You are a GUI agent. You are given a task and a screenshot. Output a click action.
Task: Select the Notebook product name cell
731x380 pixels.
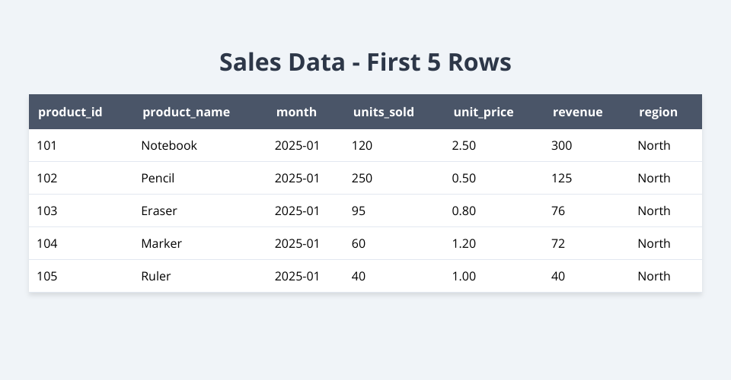(x=169, y=145)
